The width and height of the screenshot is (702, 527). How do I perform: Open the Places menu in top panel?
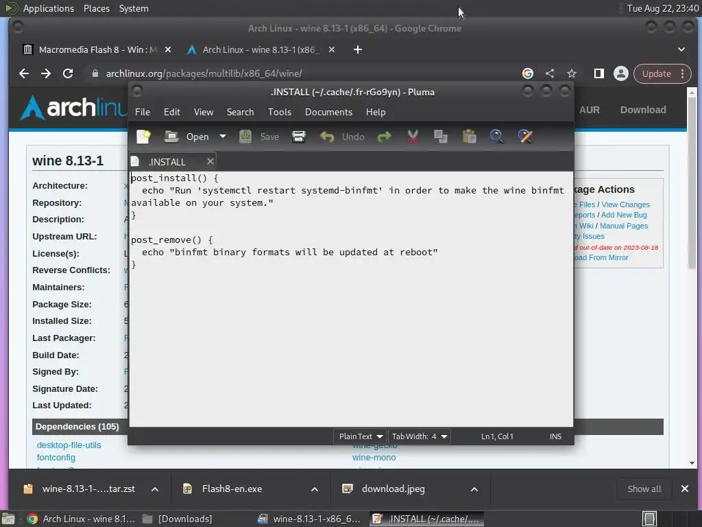coord(96,8)
